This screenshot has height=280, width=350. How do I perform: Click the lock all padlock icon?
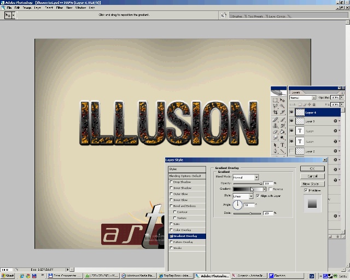[x=314, y=104]
